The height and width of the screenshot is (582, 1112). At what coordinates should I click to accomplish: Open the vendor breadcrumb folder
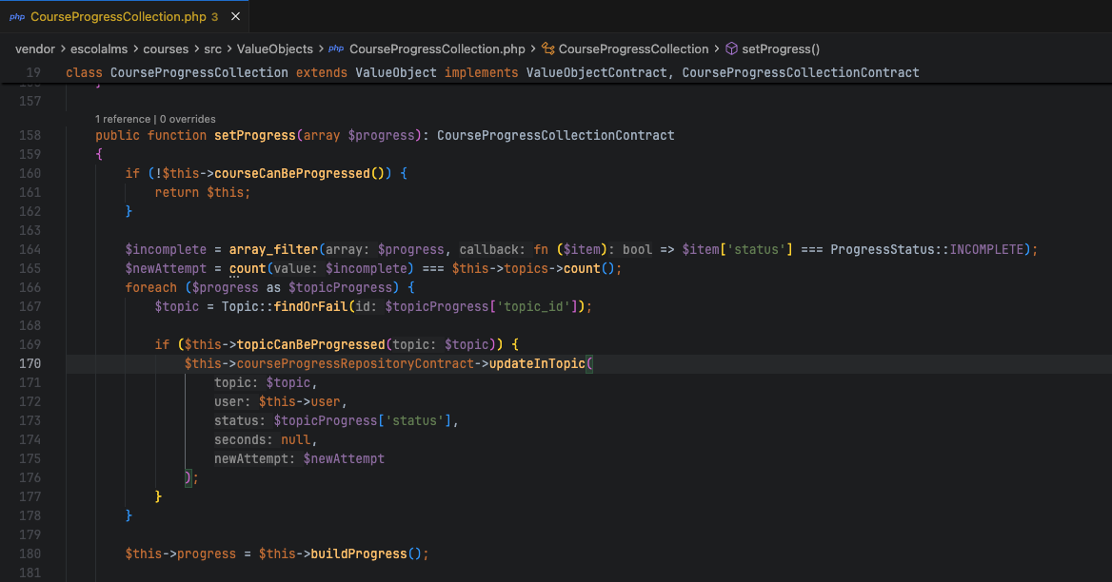coord(36,48)
